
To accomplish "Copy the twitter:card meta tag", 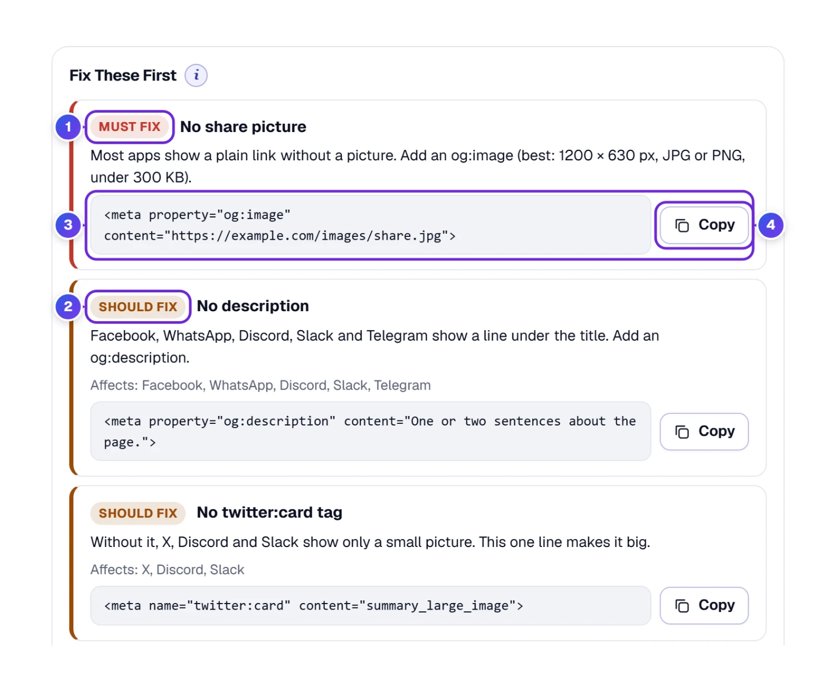I will (704, 605).
